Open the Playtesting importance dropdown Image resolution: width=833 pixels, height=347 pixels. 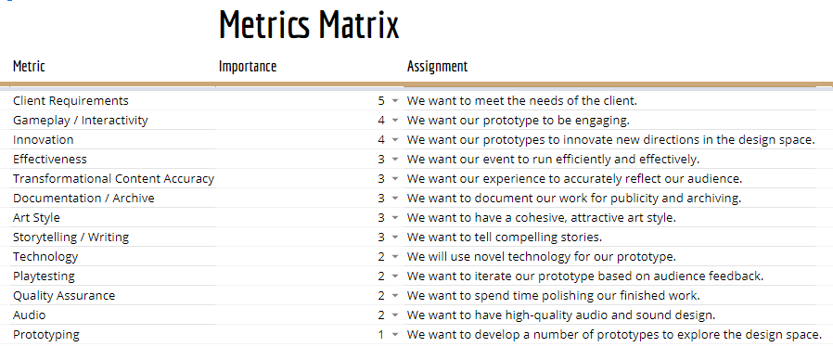click(x=395, y=276)
